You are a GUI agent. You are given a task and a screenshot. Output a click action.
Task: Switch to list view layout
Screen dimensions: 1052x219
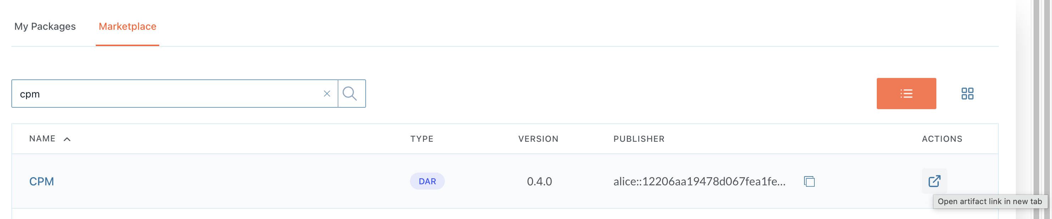(906, 94)
